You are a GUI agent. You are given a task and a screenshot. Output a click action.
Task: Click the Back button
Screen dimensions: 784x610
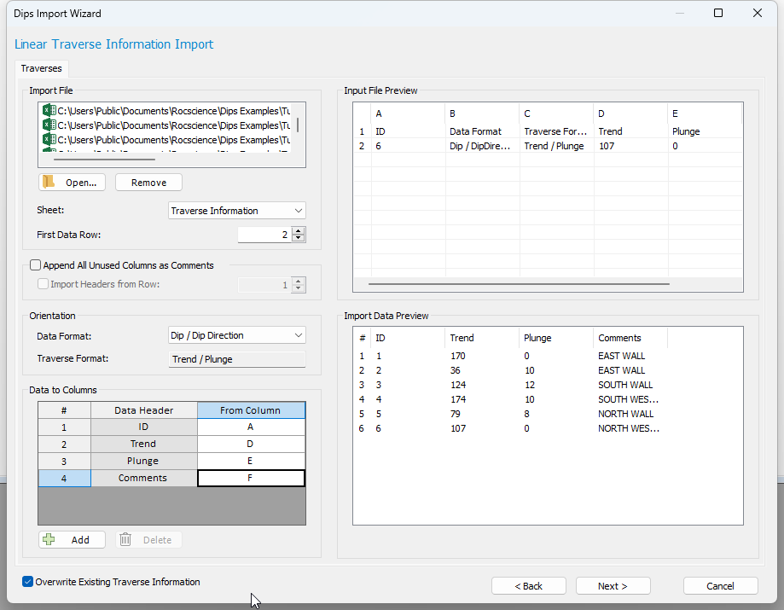pos(528,585)
